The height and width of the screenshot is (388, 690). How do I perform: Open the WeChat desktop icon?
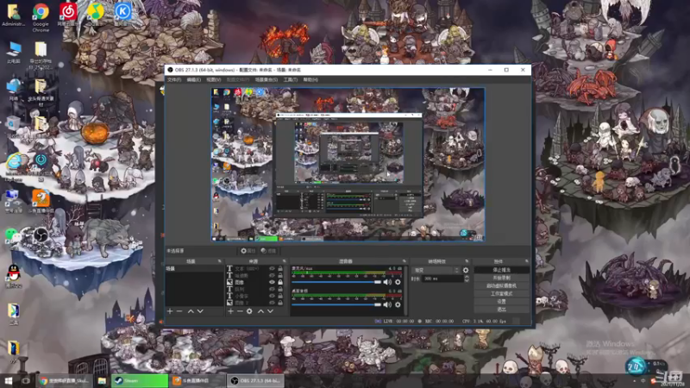click(13, 238)
